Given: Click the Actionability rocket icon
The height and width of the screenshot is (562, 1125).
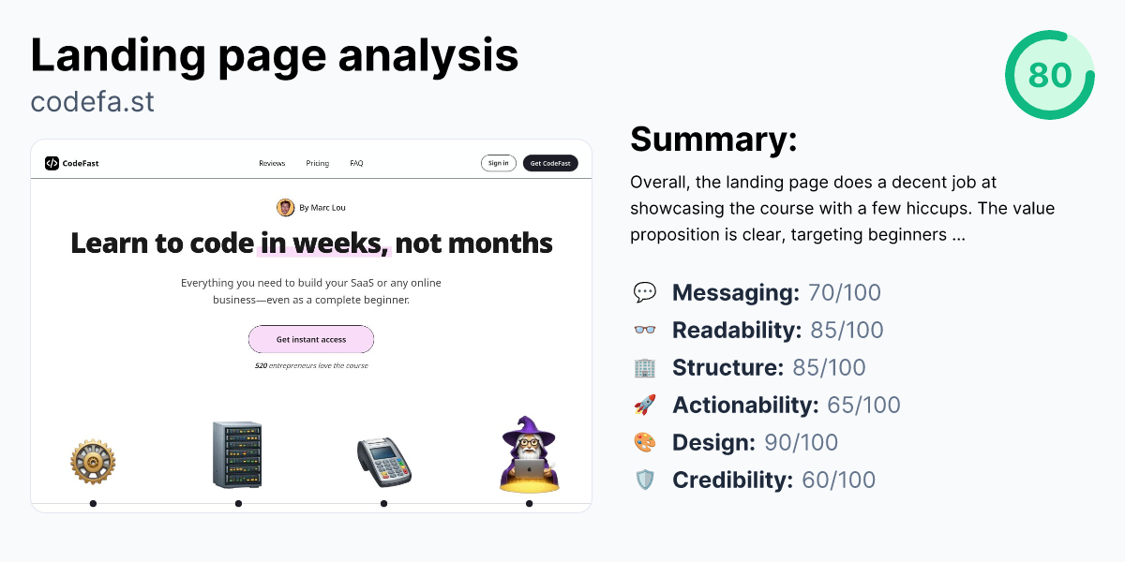Looking at the screenshot, I should coord(645,405).
